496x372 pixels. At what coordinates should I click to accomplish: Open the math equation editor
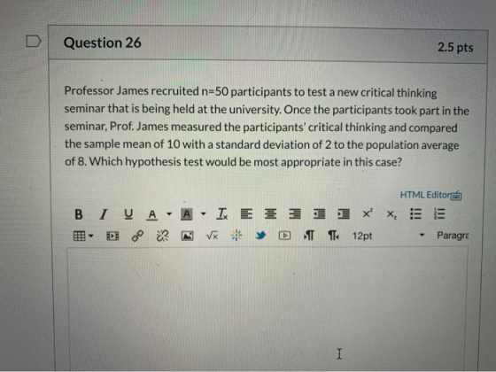[x=212, y=236]
